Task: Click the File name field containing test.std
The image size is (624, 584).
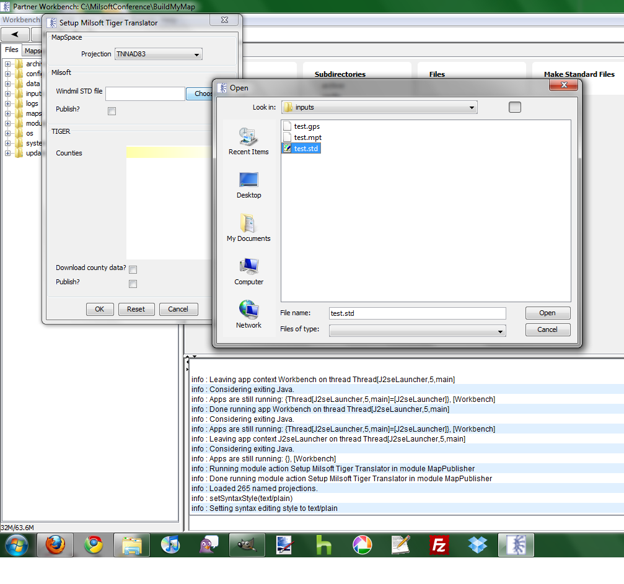Action: click(418, 313)
